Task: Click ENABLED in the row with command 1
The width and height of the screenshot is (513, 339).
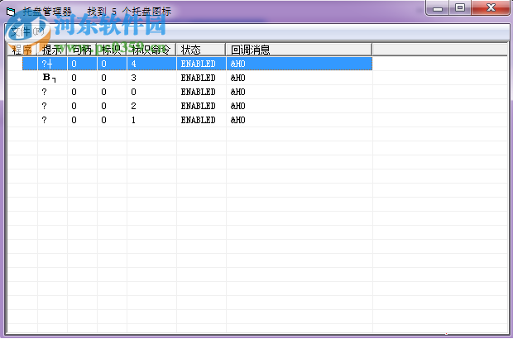Action: [199, 120]
